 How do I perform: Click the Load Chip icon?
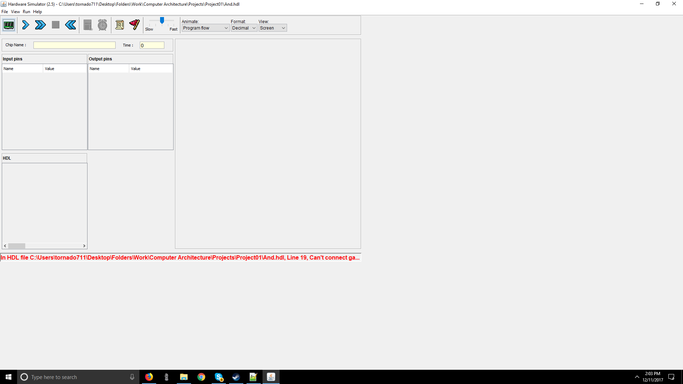pyautogui.click(x=9, y=25)
